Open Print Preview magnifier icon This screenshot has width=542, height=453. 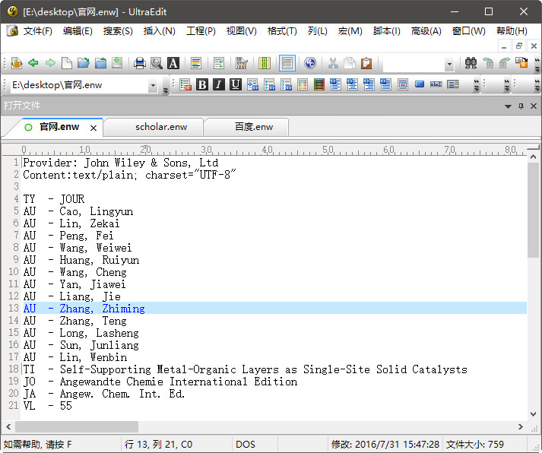coord(157,63)
